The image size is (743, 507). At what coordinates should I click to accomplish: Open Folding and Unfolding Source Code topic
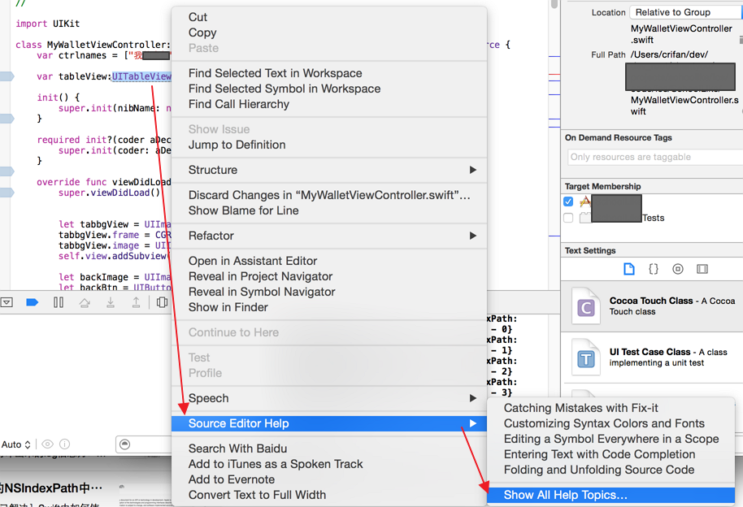(610, 470)
